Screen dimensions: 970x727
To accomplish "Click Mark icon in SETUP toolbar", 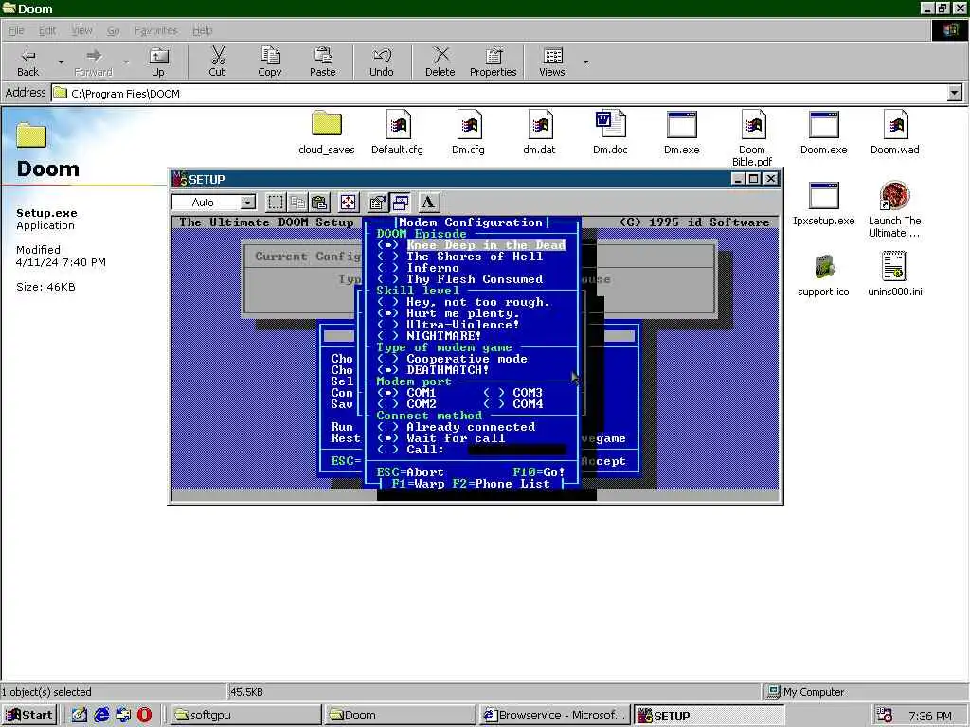I will click(276, 203).
